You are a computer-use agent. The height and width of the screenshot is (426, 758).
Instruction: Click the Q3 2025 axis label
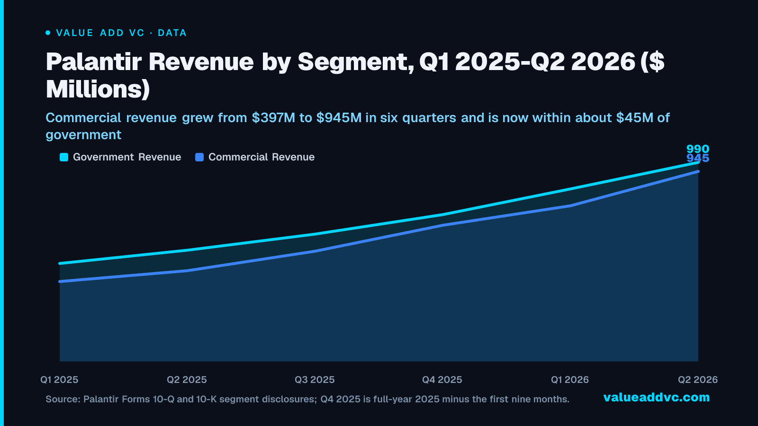(315, 380)
